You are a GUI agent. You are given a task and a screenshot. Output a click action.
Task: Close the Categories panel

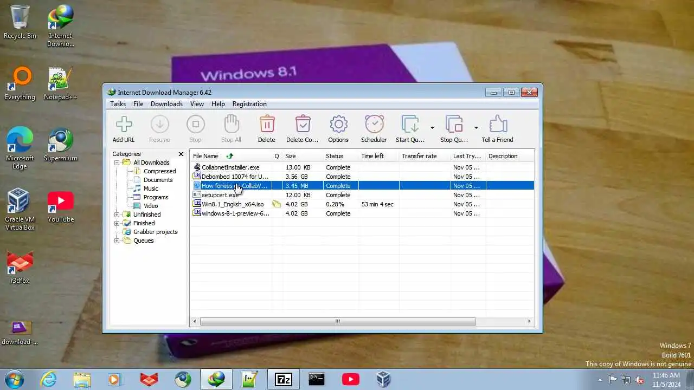pos(181,154)
